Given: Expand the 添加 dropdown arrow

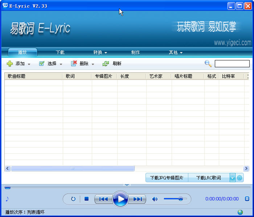Looking at the screenshot, I should tap(29, 64).
